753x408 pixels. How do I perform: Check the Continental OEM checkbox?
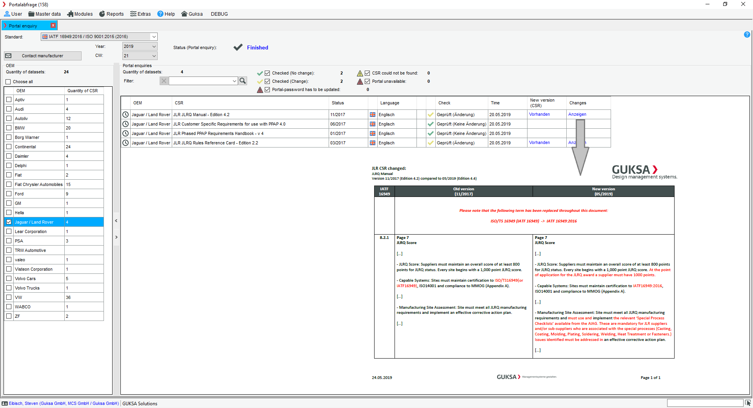(9, 147)
